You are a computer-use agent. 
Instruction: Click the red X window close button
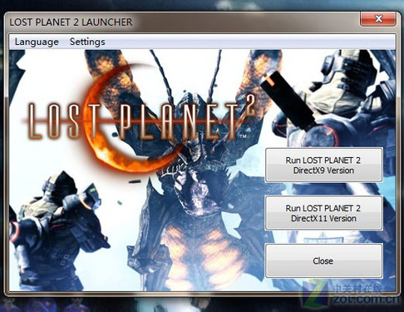[x=378, y=19]
